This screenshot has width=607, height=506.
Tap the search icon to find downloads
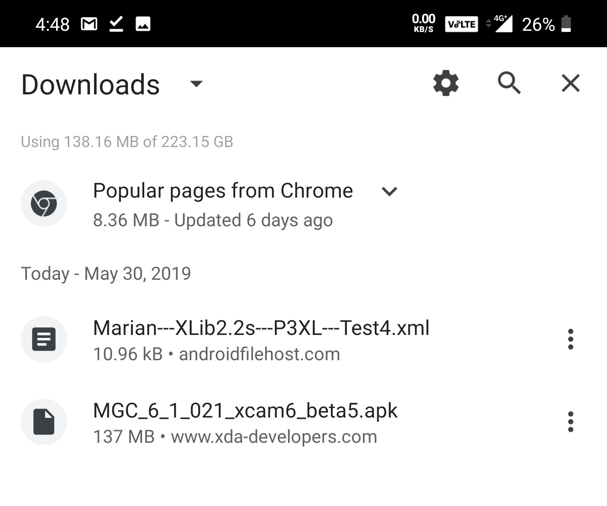(510, 83)
